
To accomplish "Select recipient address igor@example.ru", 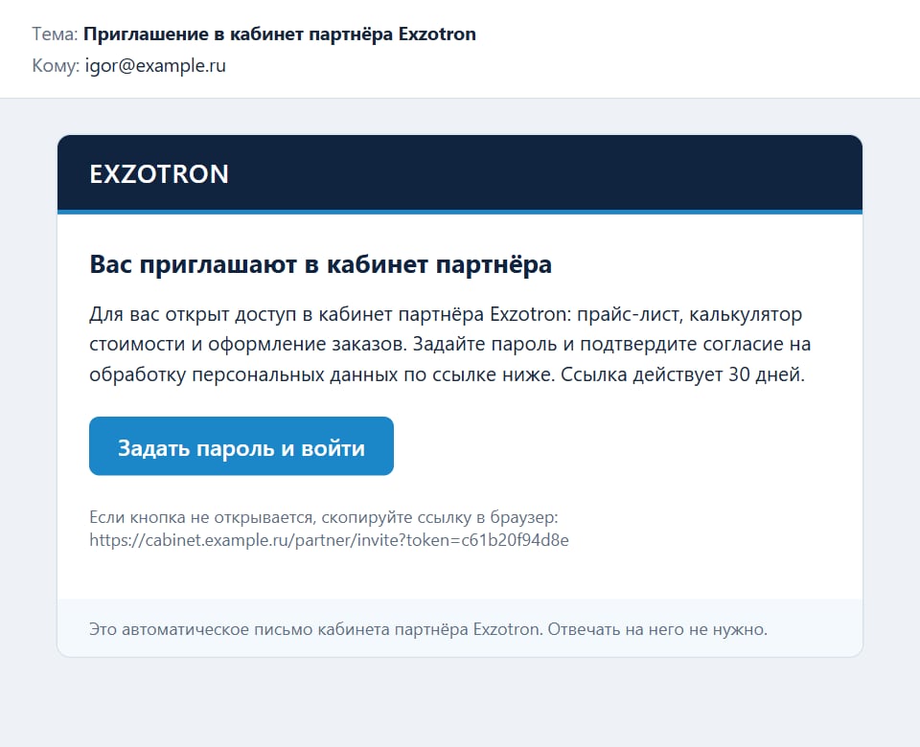I will (155, 66).
